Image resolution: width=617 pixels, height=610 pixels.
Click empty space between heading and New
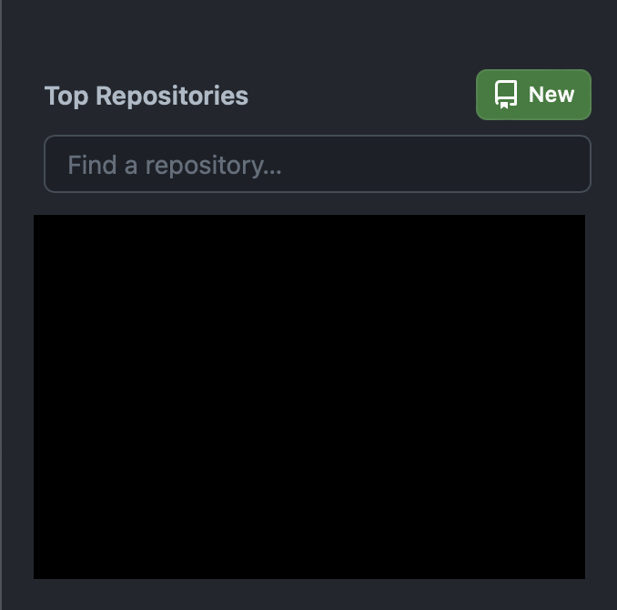click(362, 96)
